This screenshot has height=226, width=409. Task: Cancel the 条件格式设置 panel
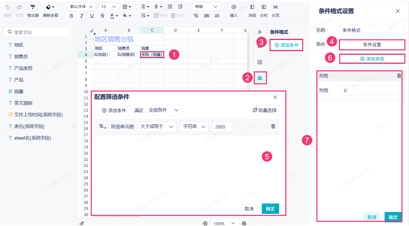(x=372, y=217)
